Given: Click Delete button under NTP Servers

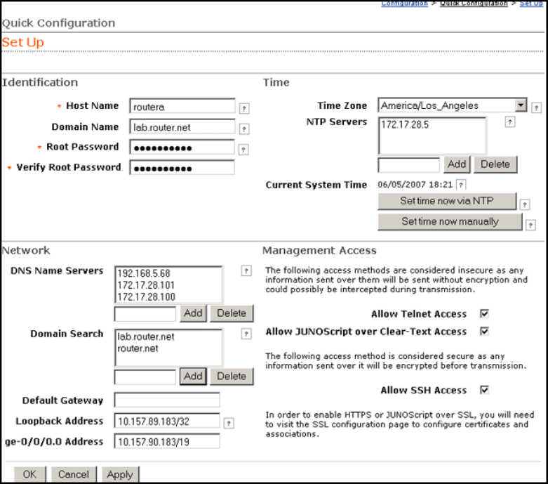Looking at the screenshot, I should click(495, 164).
